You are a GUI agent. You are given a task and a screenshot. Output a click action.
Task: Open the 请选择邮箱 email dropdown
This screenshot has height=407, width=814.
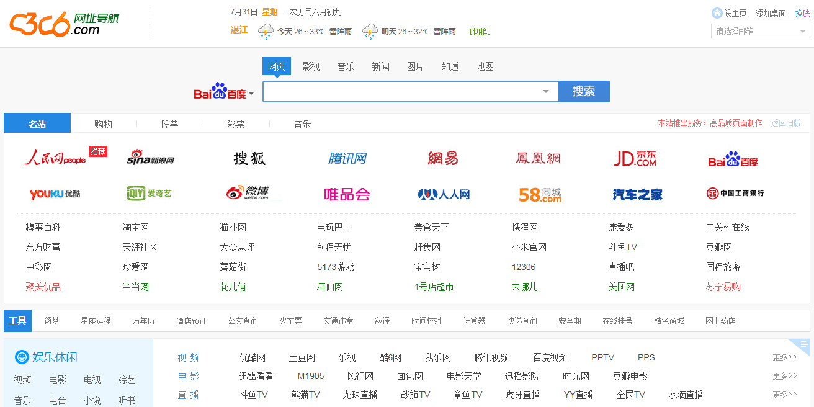760,30
